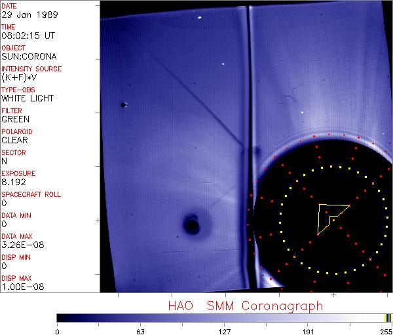This screenshot has width=393, height=335.
Task: Click the SPACECRAFT ROLL label
Action: 31,194
